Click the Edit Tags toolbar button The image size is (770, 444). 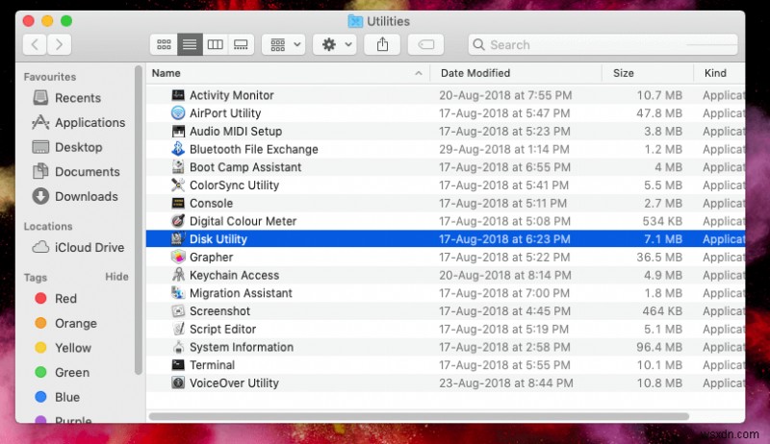click(425, 44)
